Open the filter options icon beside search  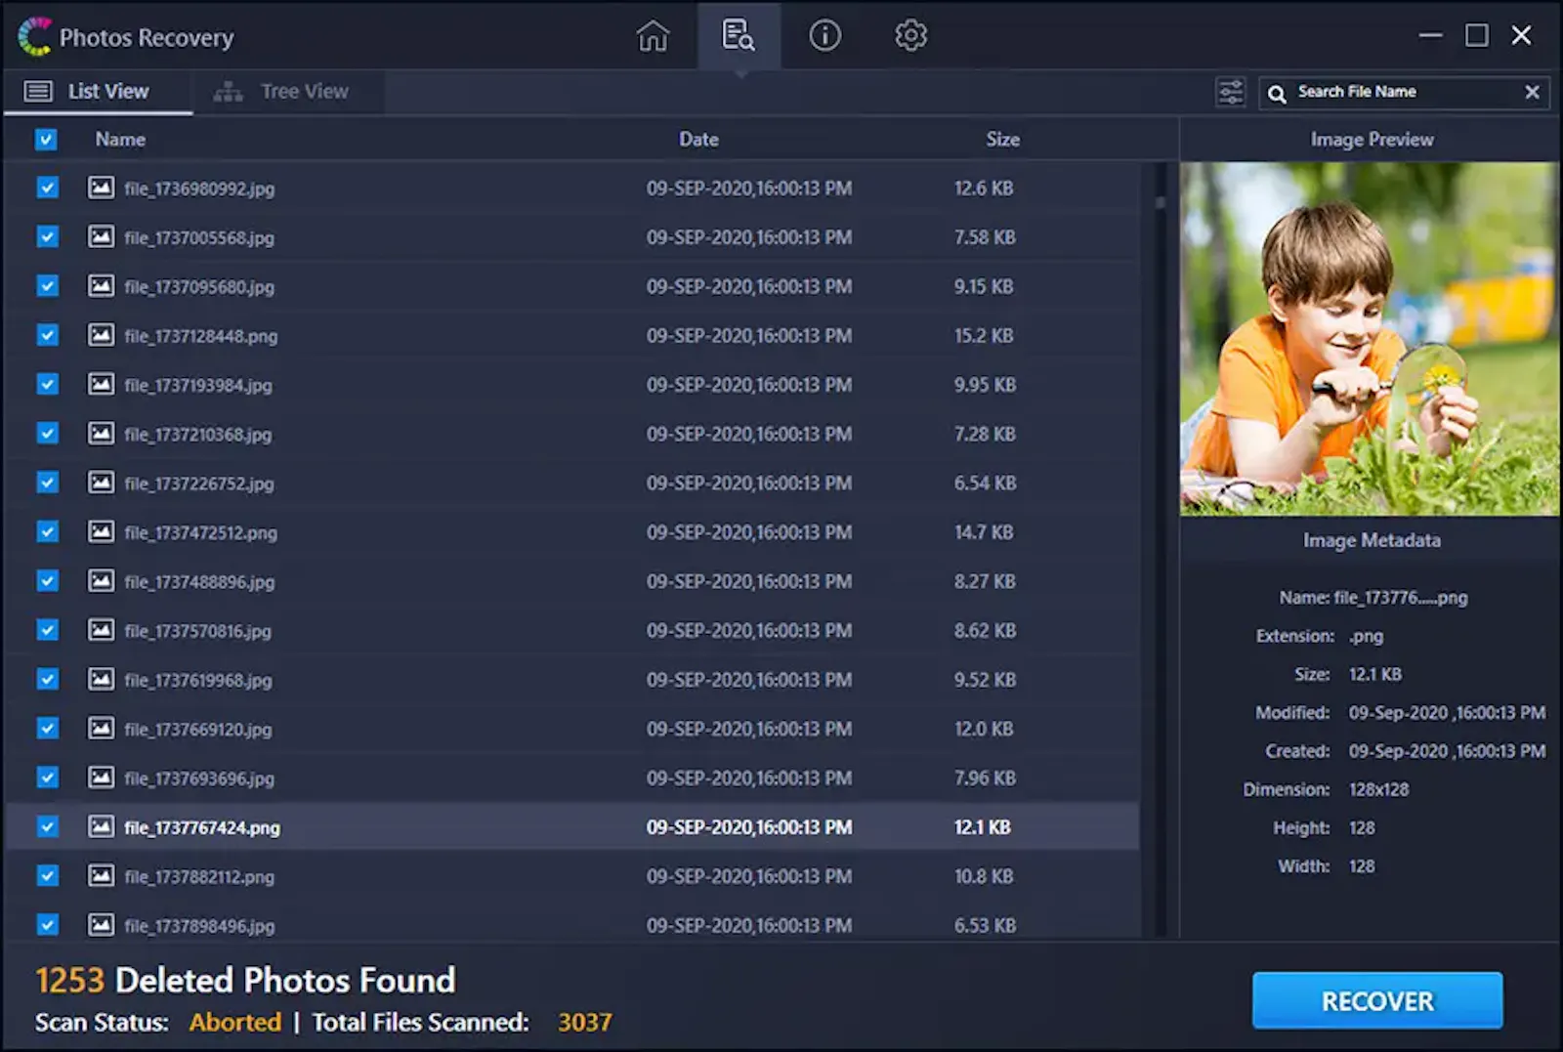1231,92
